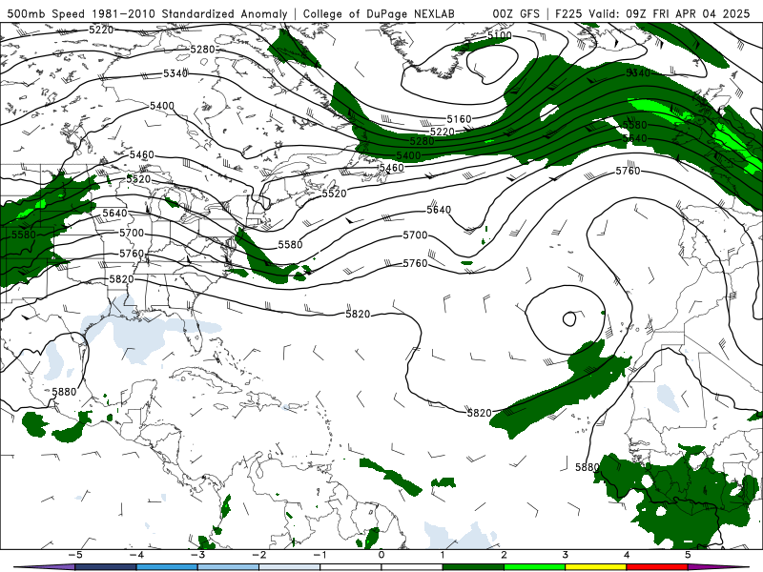Click the blue -4 to -3 colorbar segment
The width and height of the screenshot is (763, 572).
click(167, 567)
